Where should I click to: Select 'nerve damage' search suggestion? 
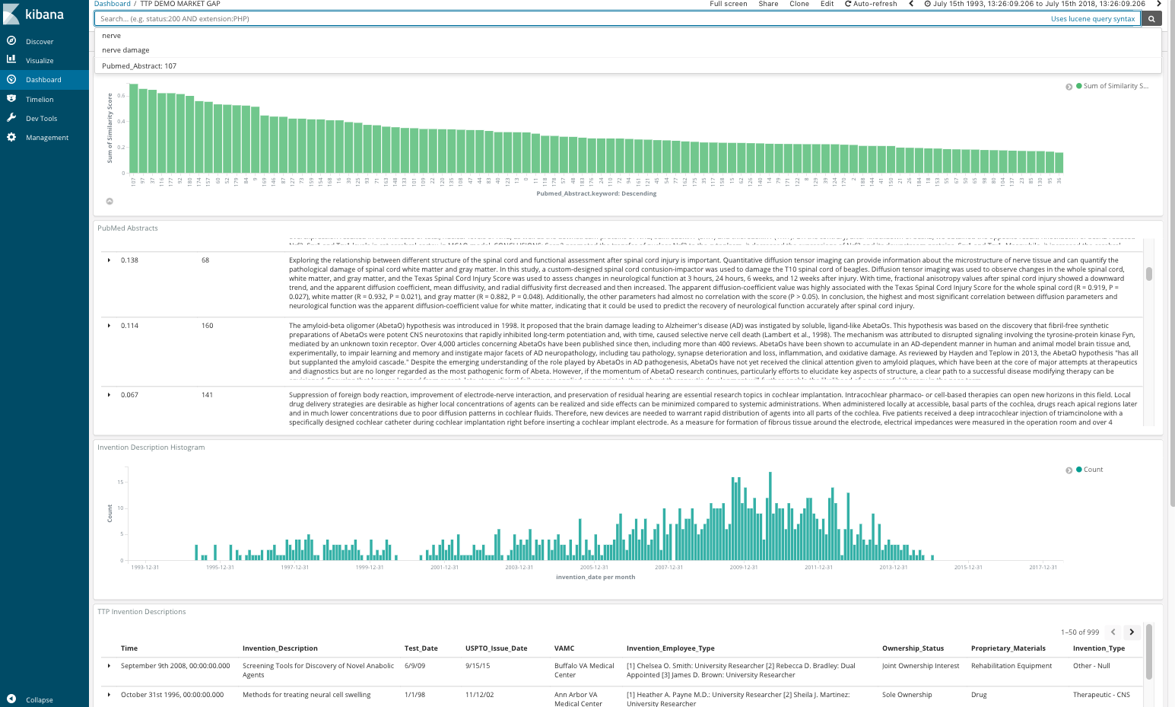click(x=125, y=50)
